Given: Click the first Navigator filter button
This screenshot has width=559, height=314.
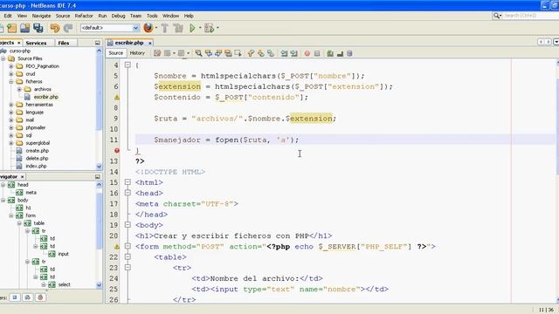Looking at the screenshot, I should pyautogui.click(x=15, y=297).
